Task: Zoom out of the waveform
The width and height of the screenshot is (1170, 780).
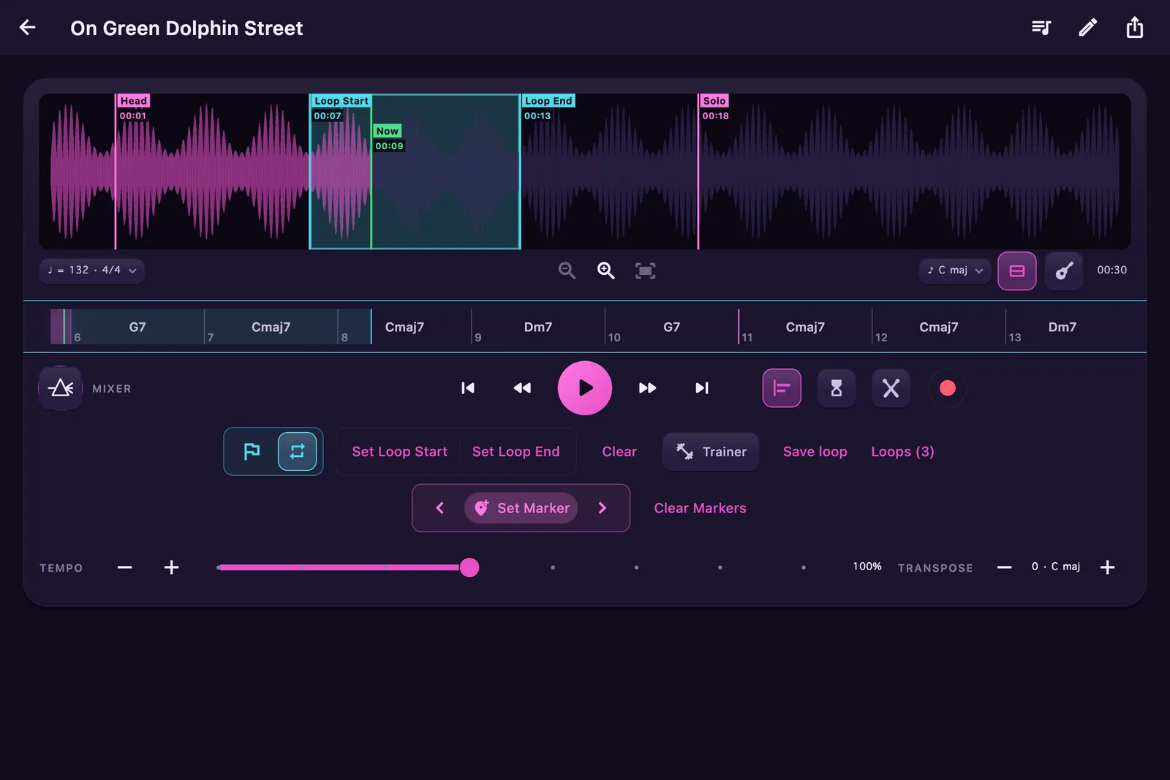Action: [567, 270]
